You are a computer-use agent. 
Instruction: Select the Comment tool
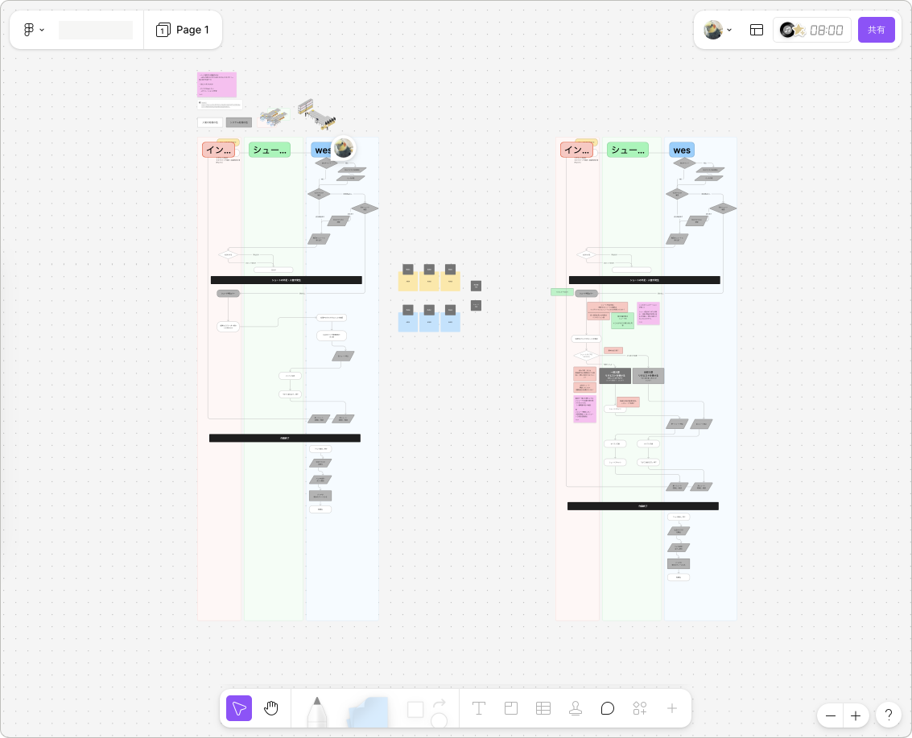click(608, 708)
